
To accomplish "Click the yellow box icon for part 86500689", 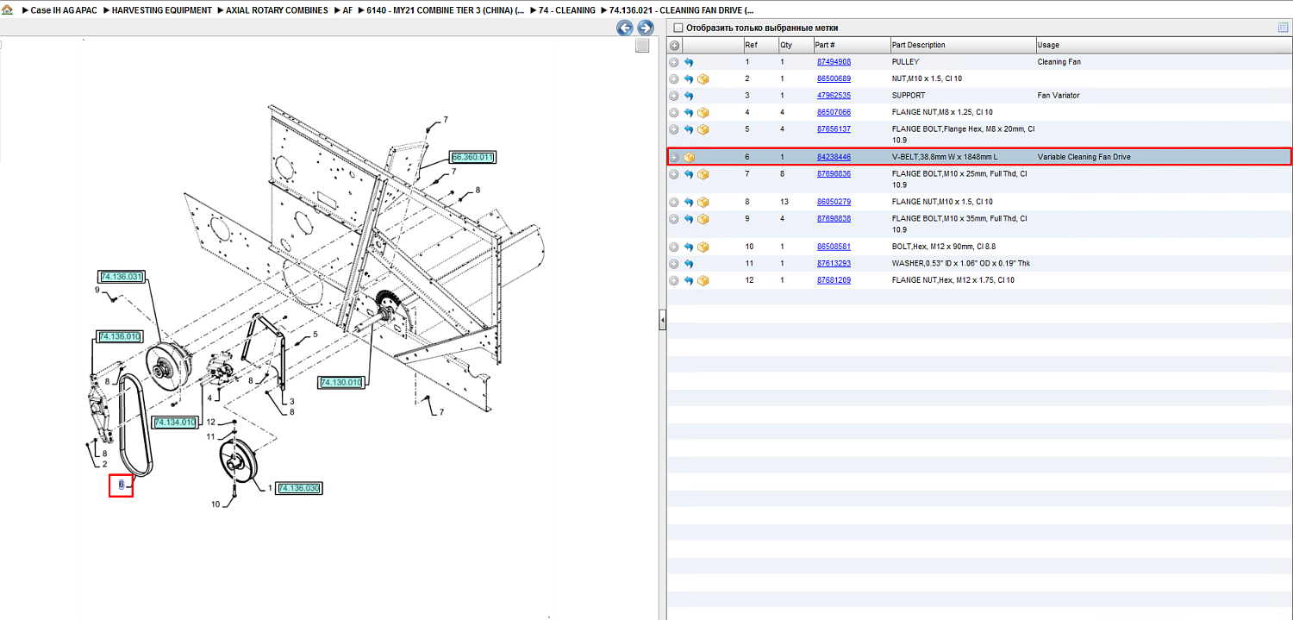I will pos(703,79).
